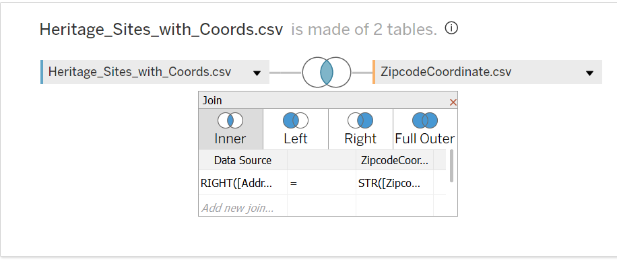
Task: Click the join Venn diagram icon between tables
Action: pyautogui.click(x=326, y=73)
